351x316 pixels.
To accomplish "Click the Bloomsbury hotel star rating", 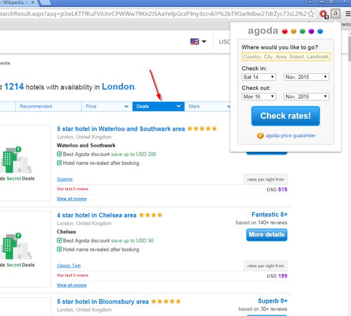I will click(166, 301).
